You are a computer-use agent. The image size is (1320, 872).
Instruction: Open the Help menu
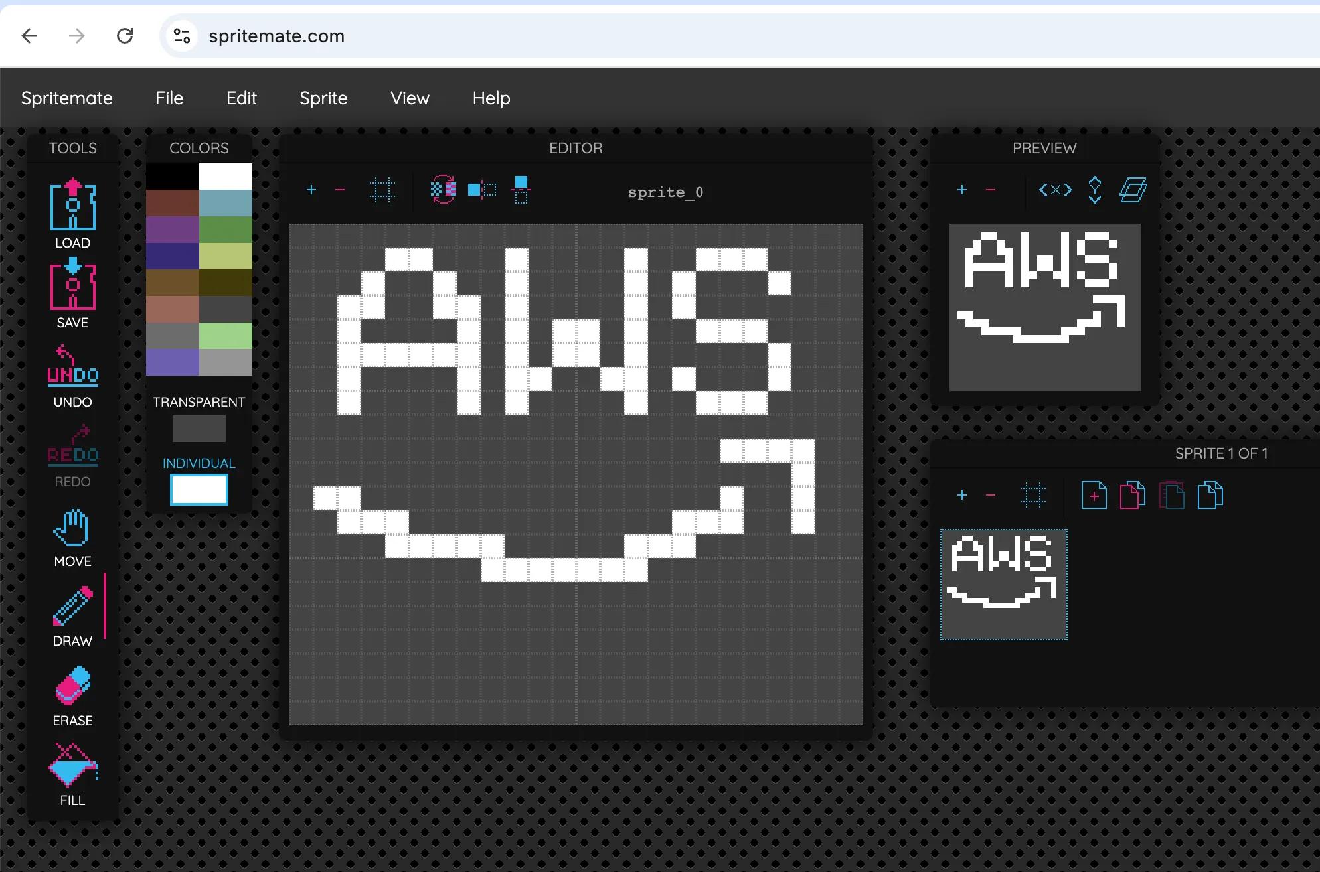point(491,98)
